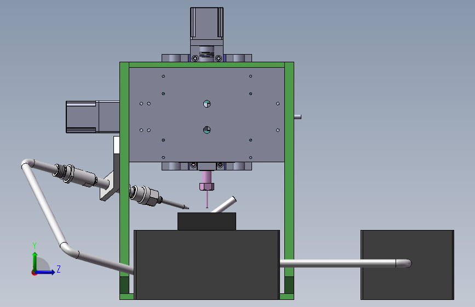Select the large gray slide plate

(207, 115)
